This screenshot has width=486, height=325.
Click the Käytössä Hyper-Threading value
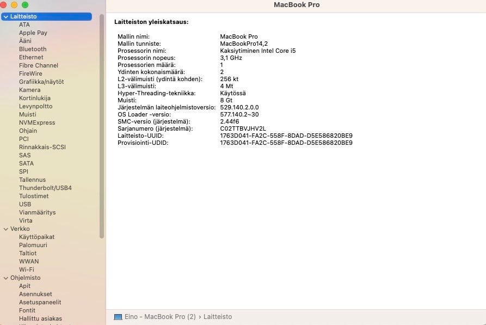click(233, 93)
